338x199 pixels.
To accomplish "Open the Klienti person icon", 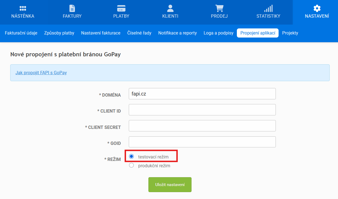I will tap(170, 8).
